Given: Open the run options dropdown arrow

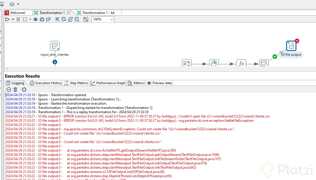Looking at the screenshot, I should [13, 19].
